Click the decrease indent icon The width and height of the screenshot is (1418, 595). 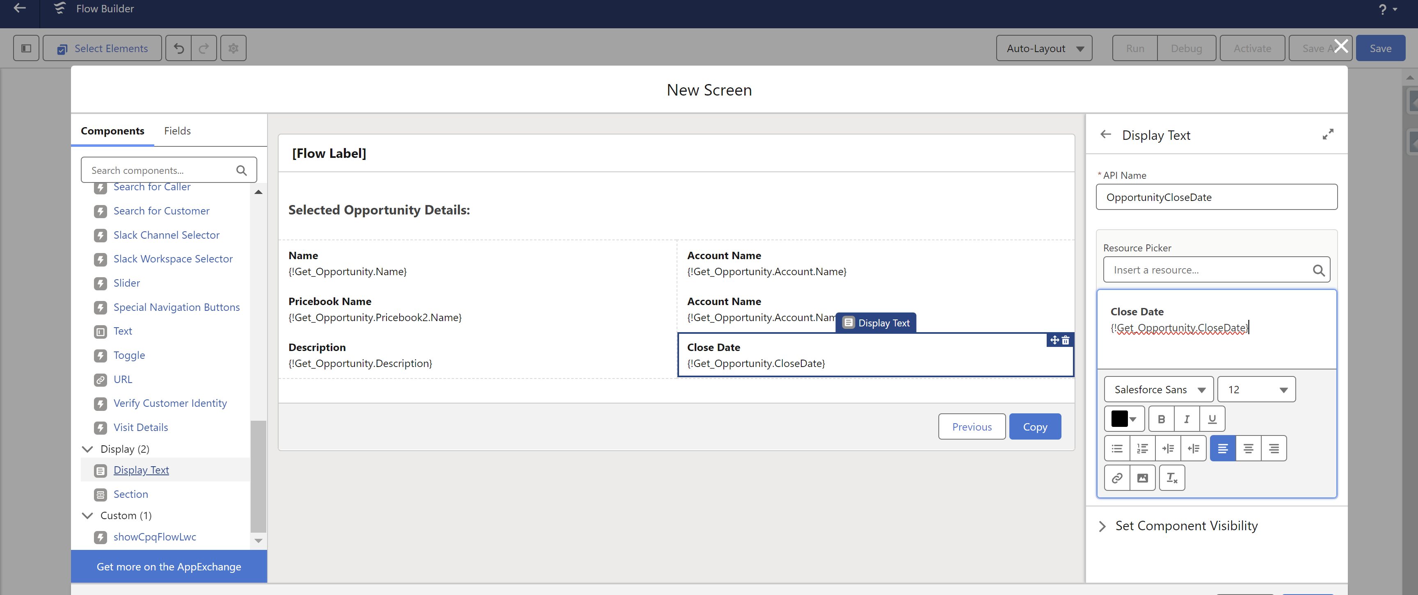(x=1194, y=448)
